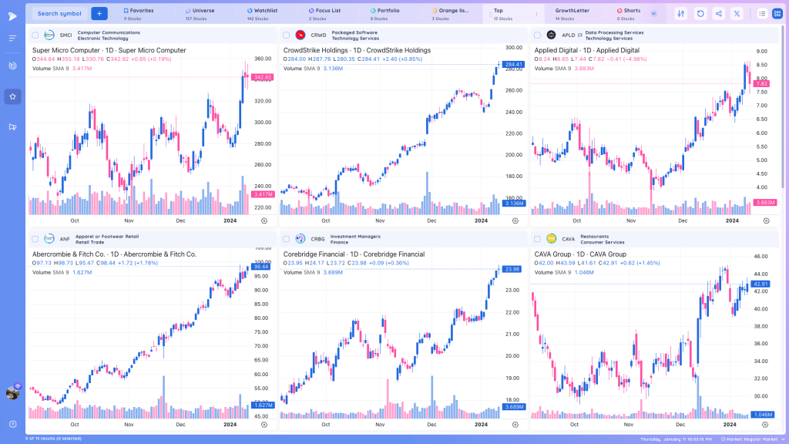Expand the watchlist tabs dropdown arrow
The height and width of the screenshot is (444, 789).
point(653,14)
